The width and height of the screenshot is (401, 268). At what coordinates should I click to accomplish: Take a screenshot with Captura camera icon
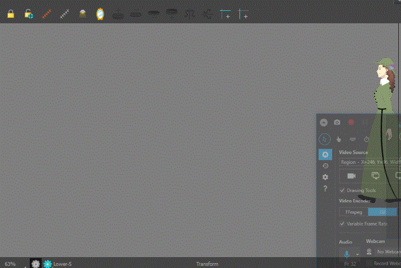tap(337, 123)
